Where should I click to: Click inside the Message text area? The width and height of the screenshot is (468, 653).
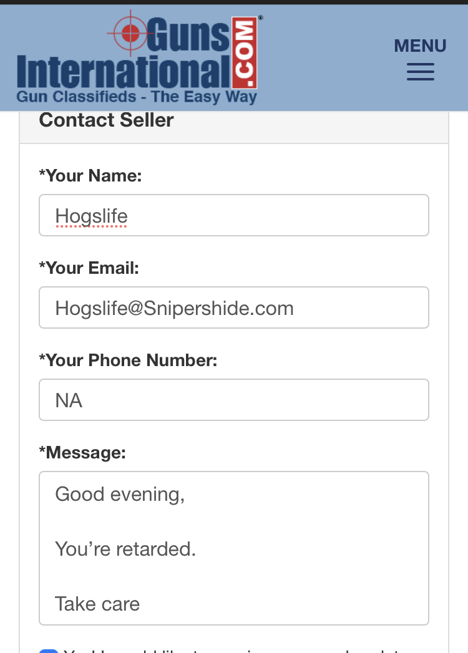[x=234, y=548]
